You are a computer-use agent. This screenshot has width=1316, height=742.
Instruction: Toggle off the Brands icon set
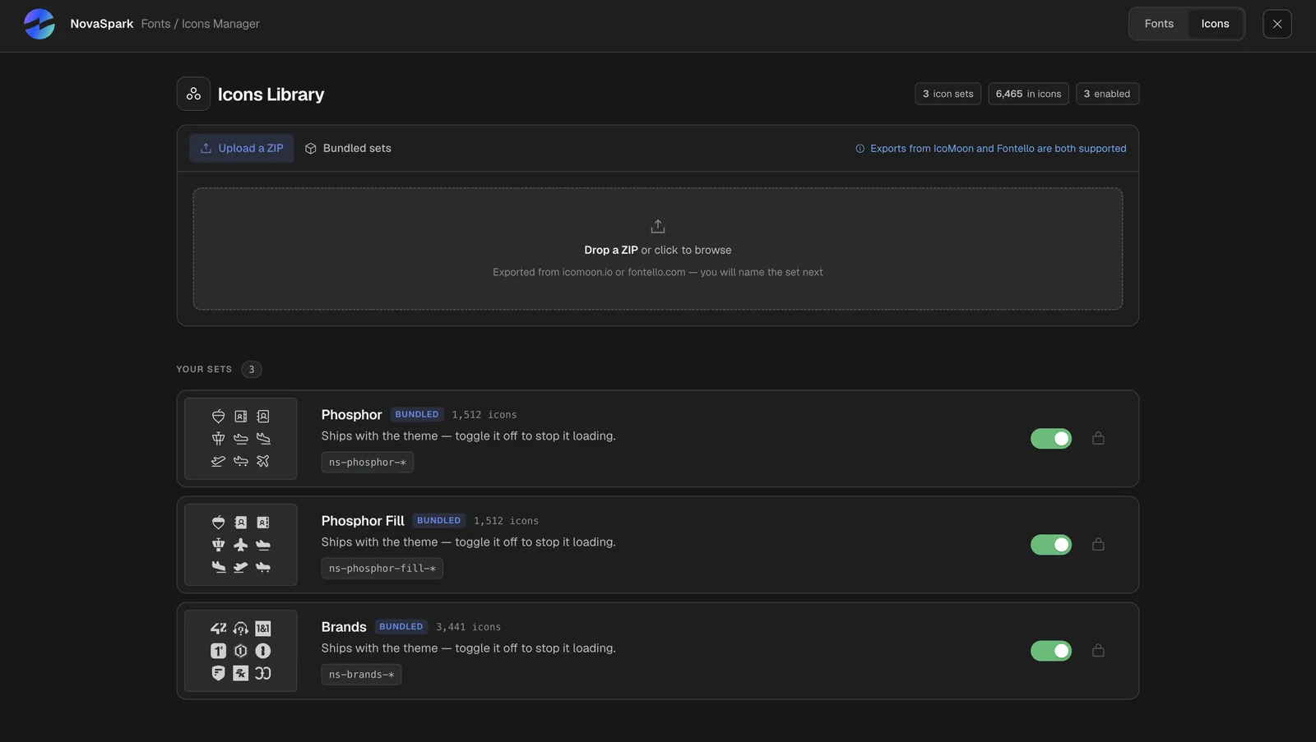coord(1051,651)
